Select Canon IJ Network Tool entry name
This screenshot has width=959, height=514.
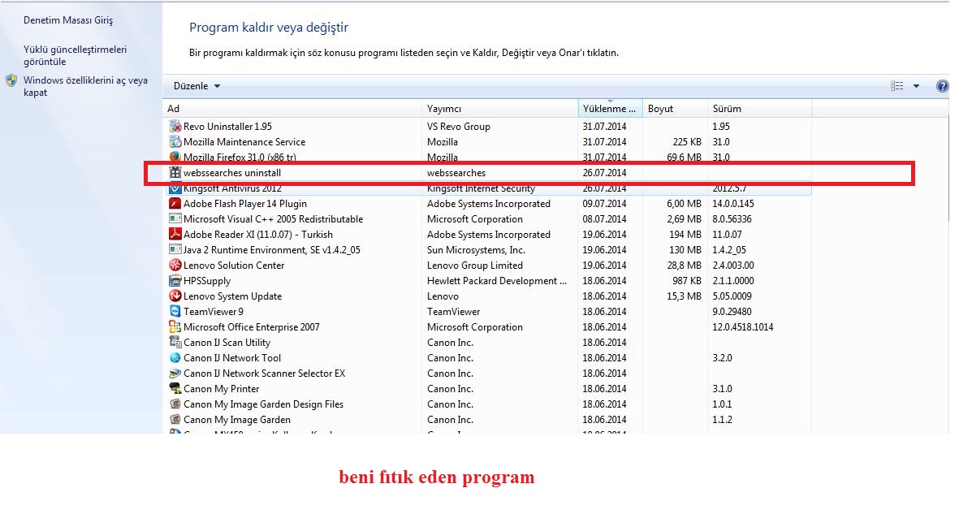(x=232, y=358)
